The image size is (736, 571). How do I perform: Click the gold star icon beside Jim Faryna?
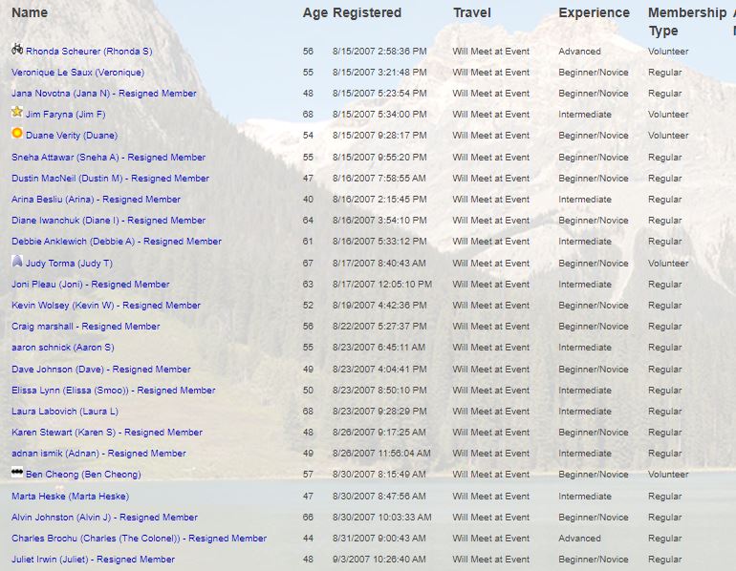point(17,113)
